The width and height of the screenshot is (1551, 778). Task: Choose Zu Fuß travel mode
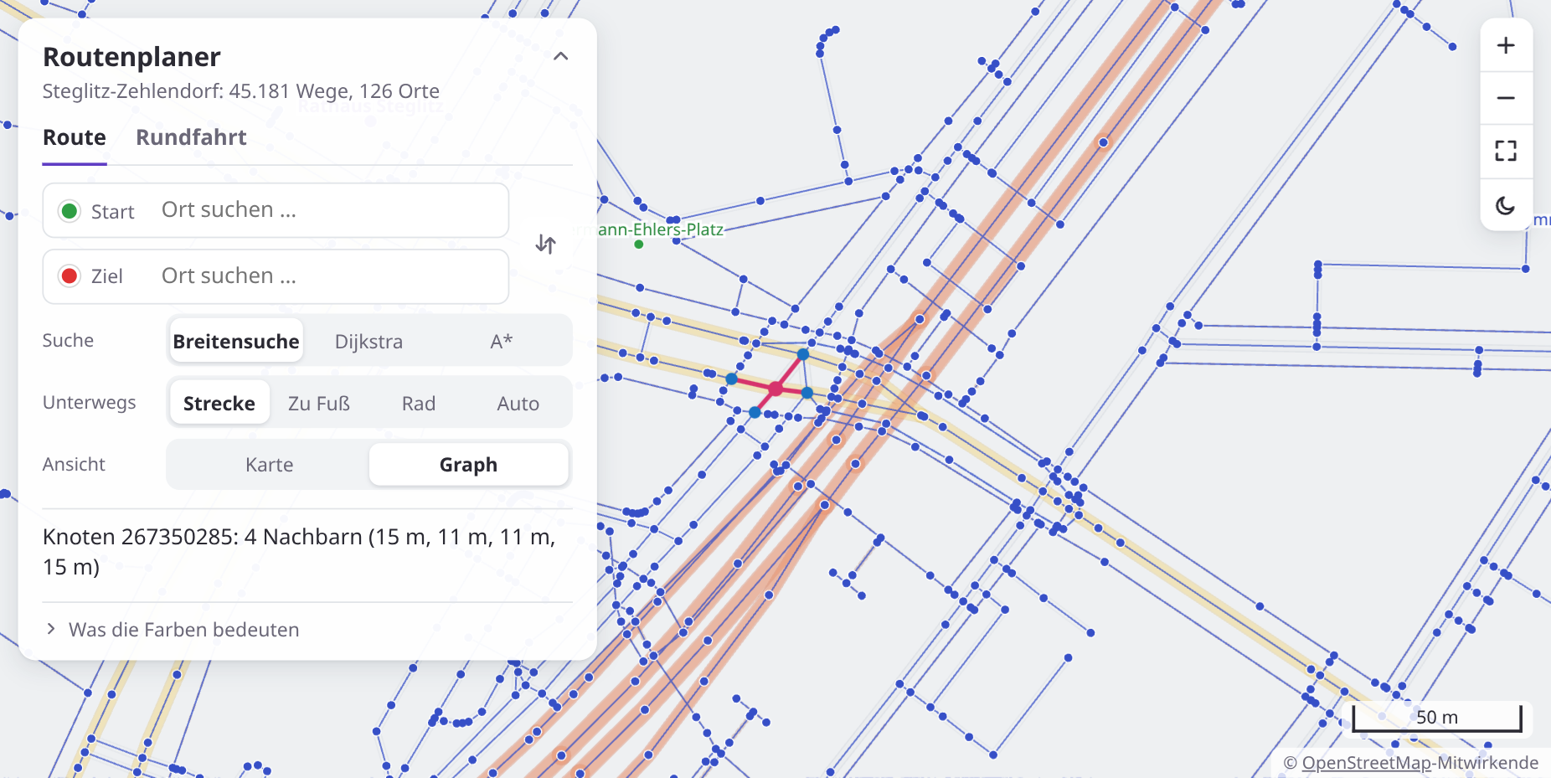(319, 403)
